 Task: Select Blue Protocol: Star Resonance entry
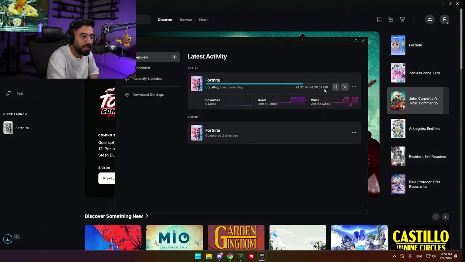[x=418, y=184]
